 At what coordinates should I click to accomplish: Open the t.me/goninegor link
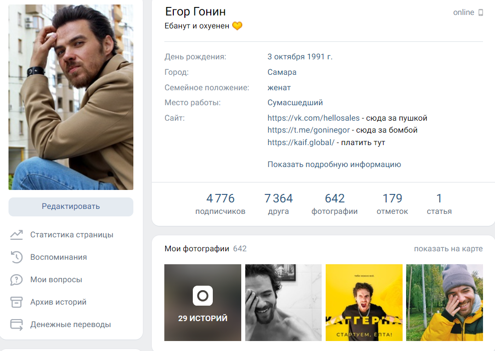[308, 130]
